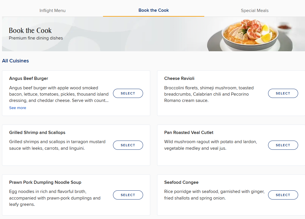Click the Cheese Ravioli title
Screen dimensions: 305x219
pyautogui.click(x=179, y=78)
